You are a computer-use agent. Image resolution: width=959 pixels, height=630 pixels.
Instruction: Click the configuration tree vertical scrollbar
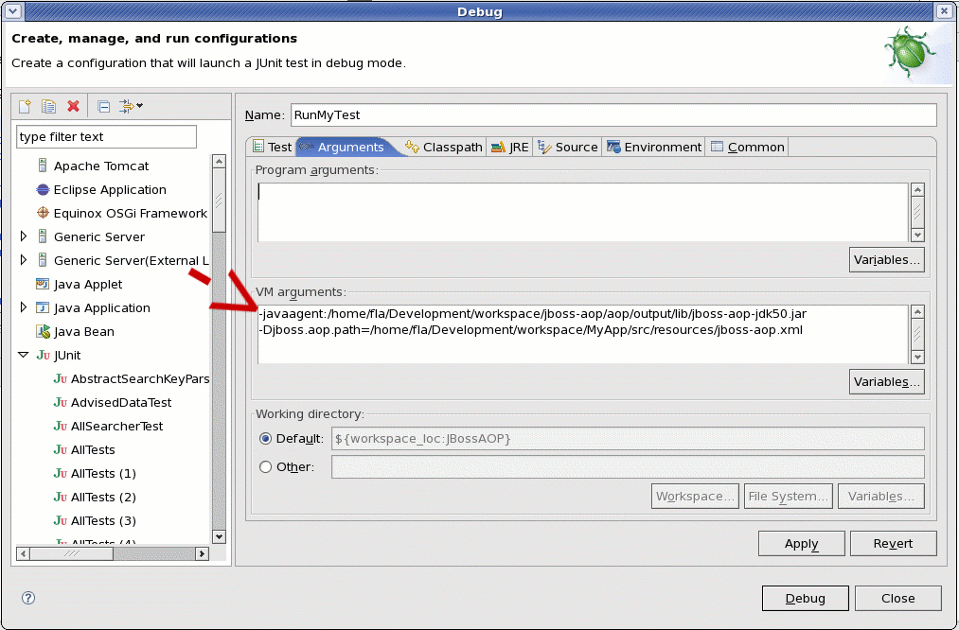click(219, 349)
